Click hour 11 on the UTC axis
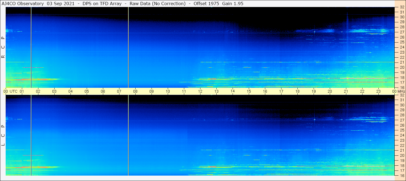The image size is (406, 181). pyautogui.click(x=184, y=91)
